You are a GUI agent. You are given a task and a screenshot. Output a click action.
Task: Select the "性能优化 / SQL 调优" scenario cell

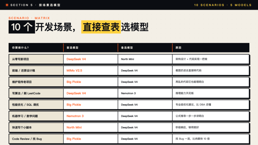point(36,105)
